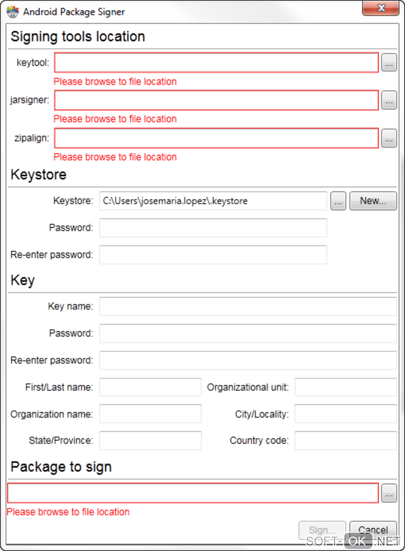Click into the jarsigner path field
This screenshot has width=405, height=551.
tap(216, 100)
